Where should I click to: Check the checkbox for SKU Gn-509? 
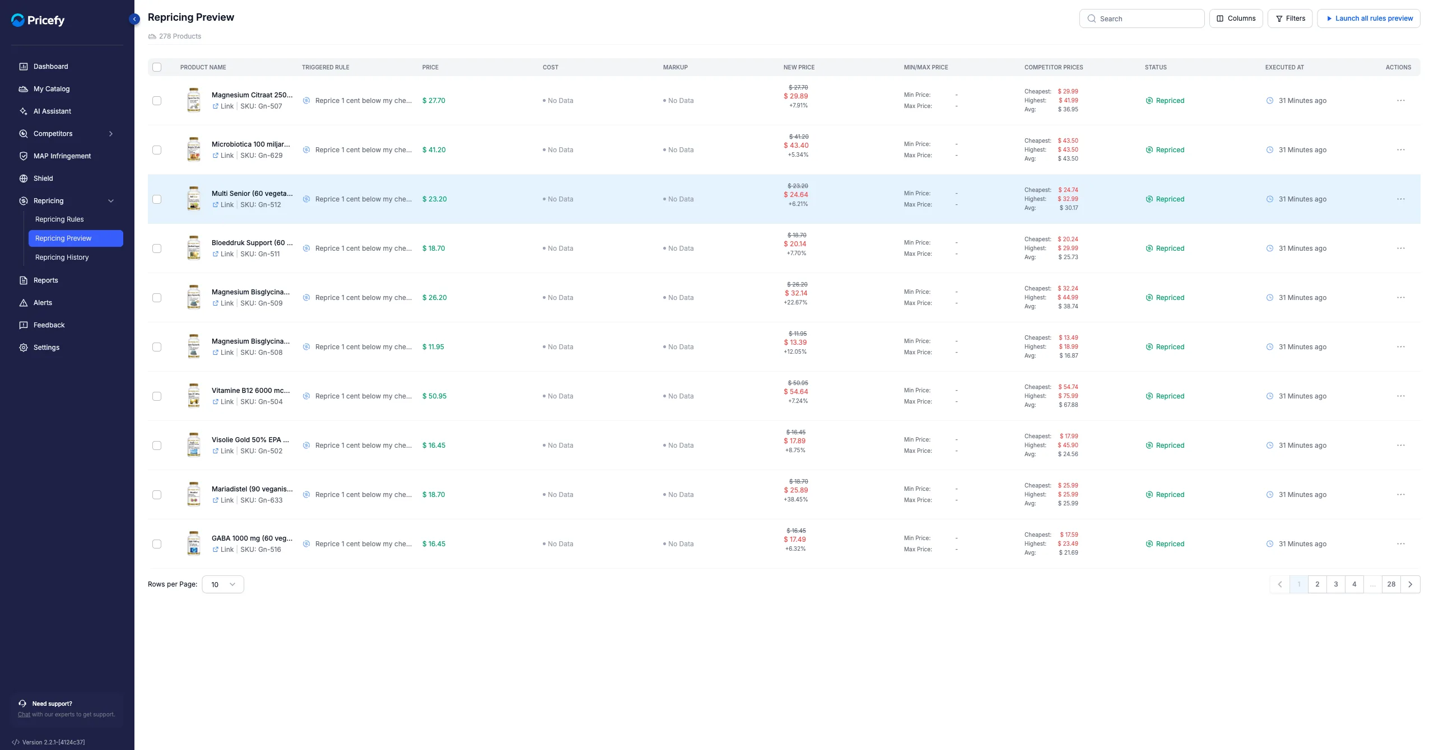[x=157, y=298]
